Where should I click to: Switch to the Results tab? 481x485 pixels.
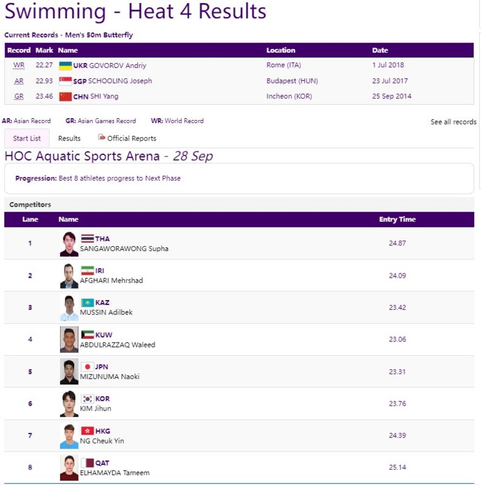pyautogui.click(x=69, y=138)
